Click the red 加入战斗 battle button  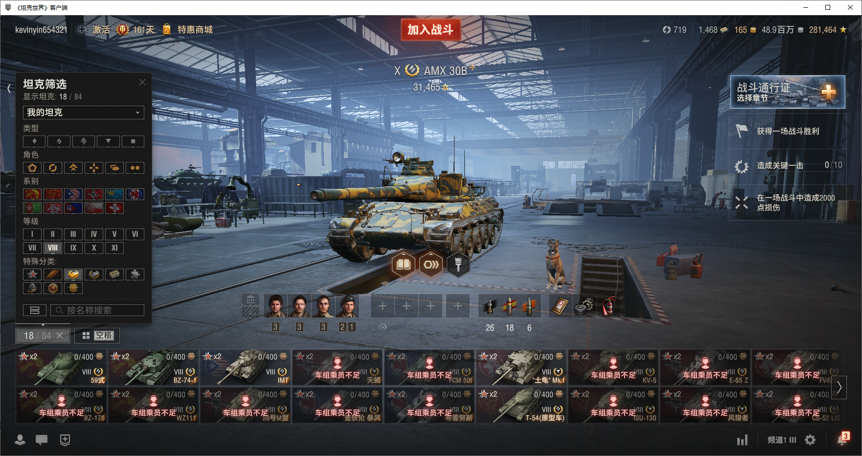click(x=431, y=30)
